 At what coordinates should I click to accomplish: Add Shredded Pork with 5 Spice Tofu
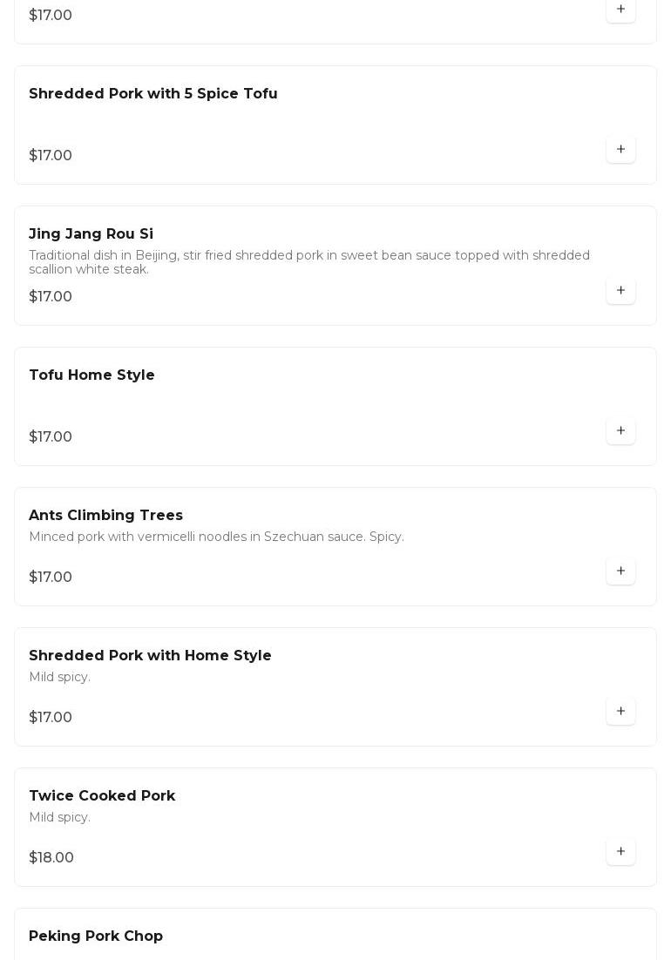pyautogui.click(x=620, y=150)
